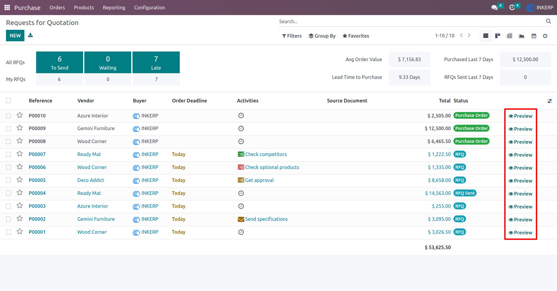Open the Configuration menu
The image size is (557, 291).
[x=150, y=8]
